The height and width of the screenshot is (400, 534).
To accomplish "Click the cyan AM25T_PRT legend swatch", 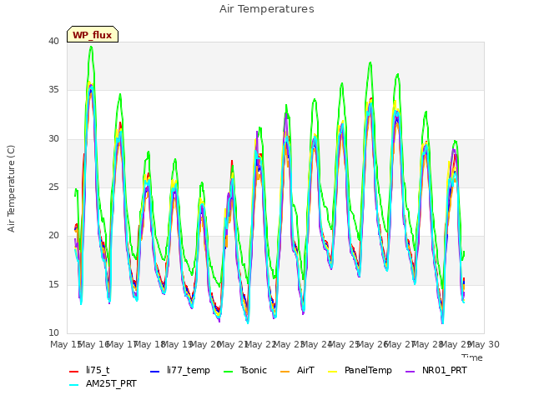I will point(74,385).
